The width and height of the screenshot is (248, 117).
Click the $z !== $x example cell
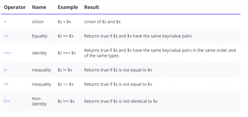click(x=66, y=101)
